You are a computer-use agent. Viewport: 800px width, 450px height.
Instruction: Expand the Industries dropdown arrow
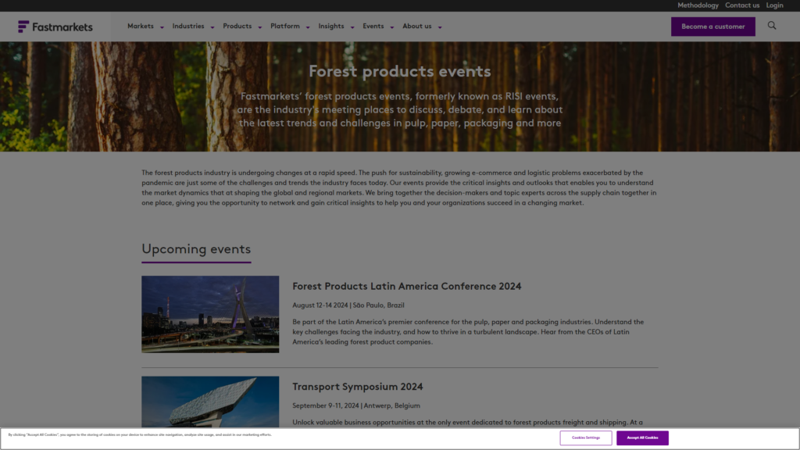[212, 27]
